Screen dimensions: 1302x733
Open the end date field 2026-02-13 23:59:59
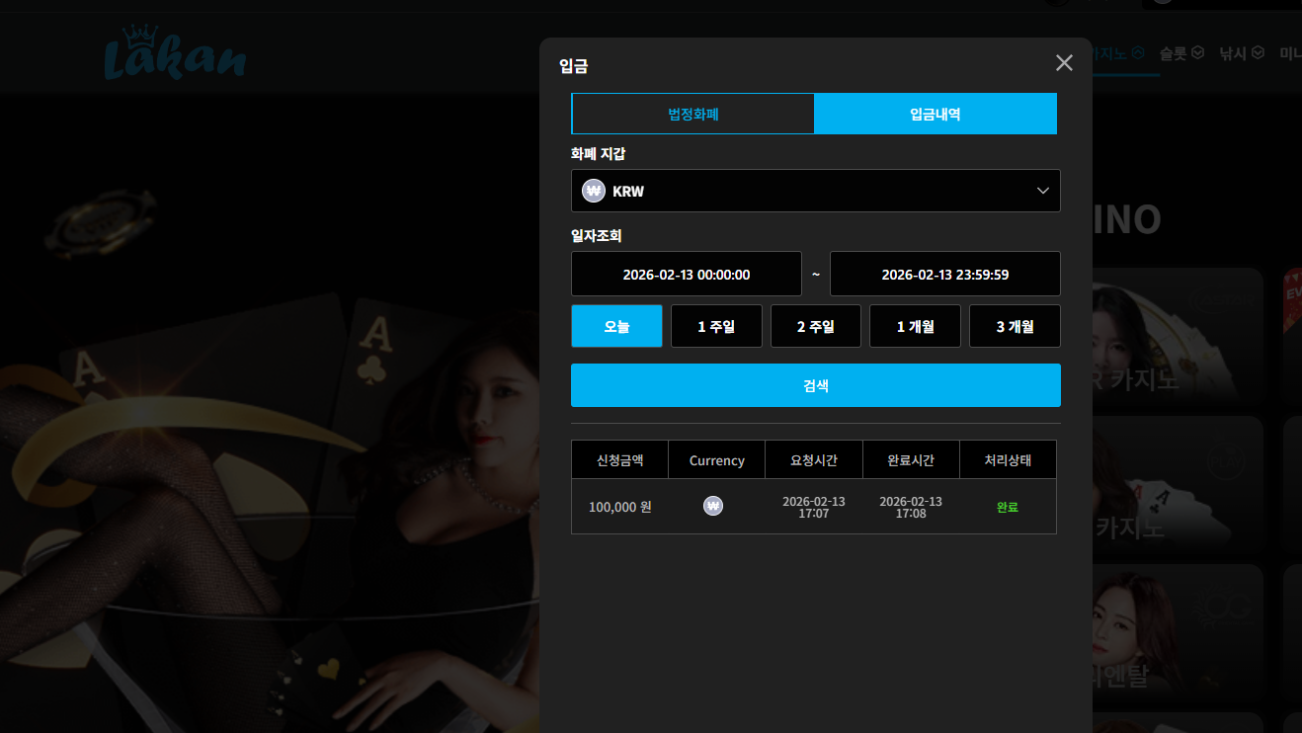click(945, 274)
